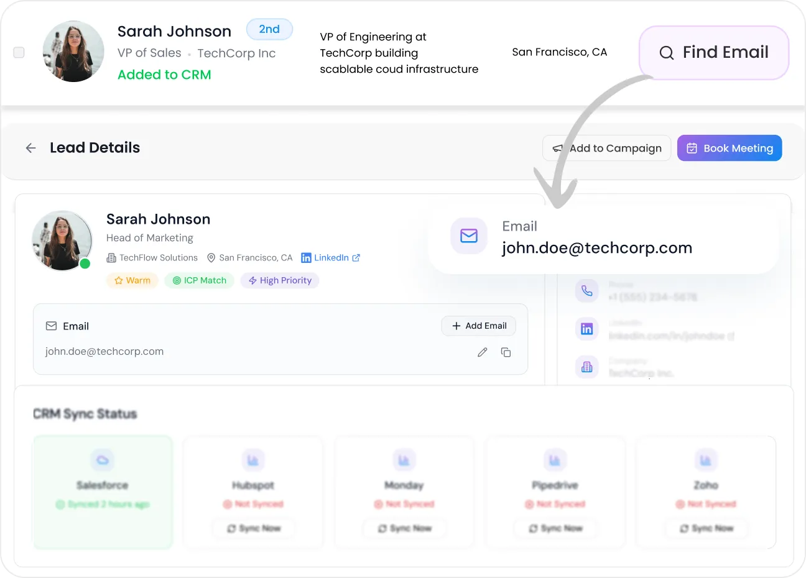806x578 pixels.
Task: Click Sync Now under Zoho
Action: 706,528
